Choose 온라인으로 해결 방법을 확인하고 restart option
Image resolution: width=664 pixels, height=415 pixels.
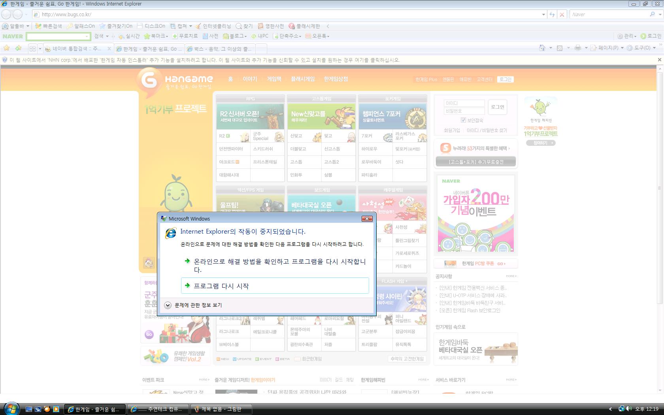coord(275,266)
